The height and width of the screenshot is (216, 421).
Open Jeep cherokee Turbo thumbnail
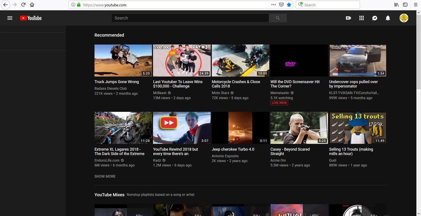pyautogui.click(x=240, y=128)
